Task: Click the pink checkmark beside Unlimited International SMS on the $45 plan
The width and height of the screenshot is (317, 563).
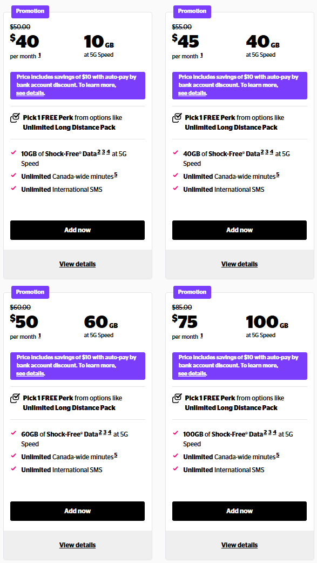Action: point(176,189)
